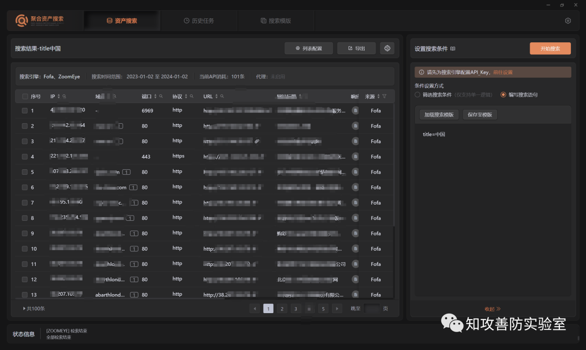View the response document icon in row 3
Viewport: 586px width, 350px height.
355,141
